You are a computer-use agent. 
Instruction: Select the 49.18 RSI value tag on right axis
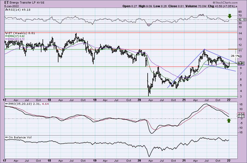242,20
